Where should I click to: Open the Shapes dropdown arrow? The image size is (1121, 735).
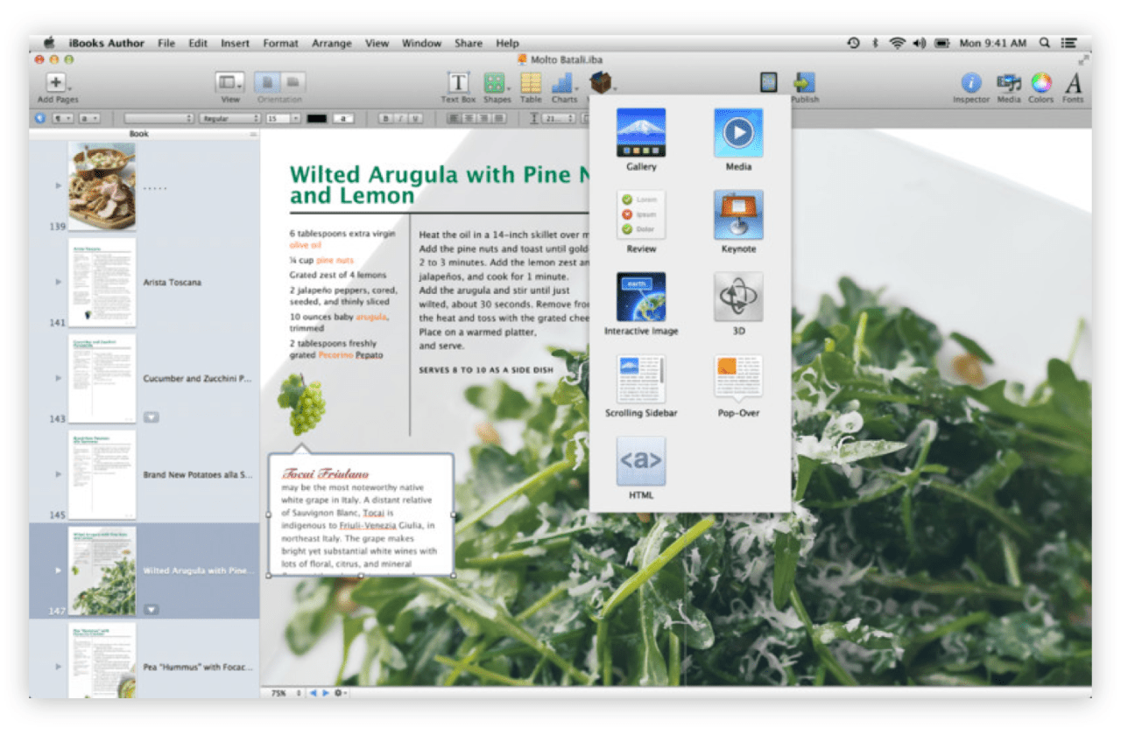point(509,87)
